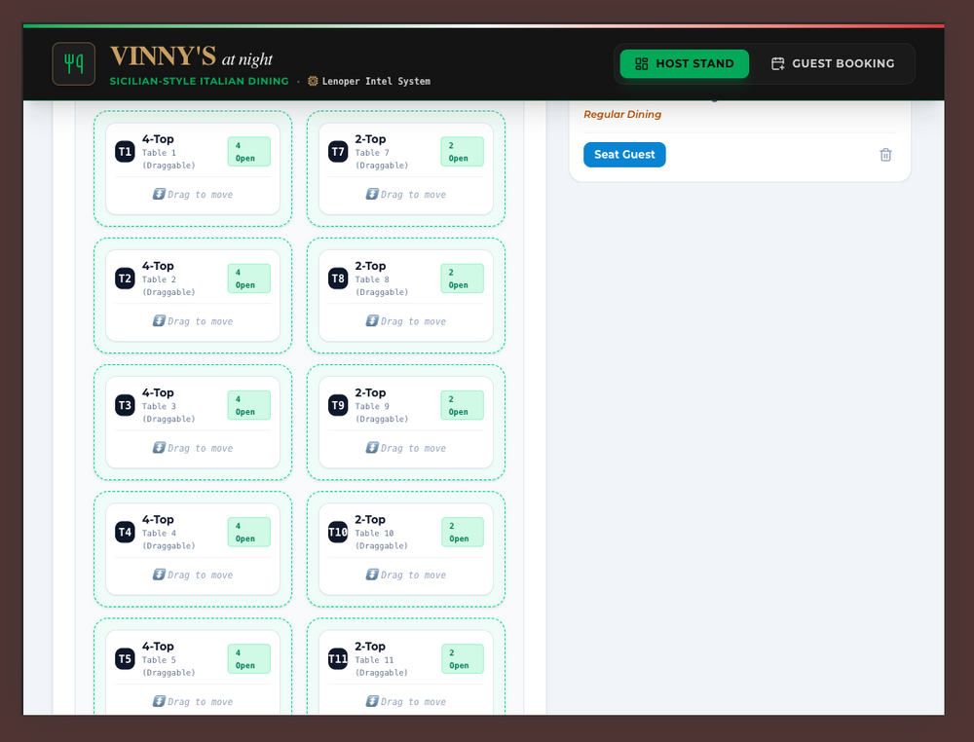Image resolution: width=974 pixels, height=742 pixels.
Task: Click the T8 table badge
Action: [x=338, y=278]
